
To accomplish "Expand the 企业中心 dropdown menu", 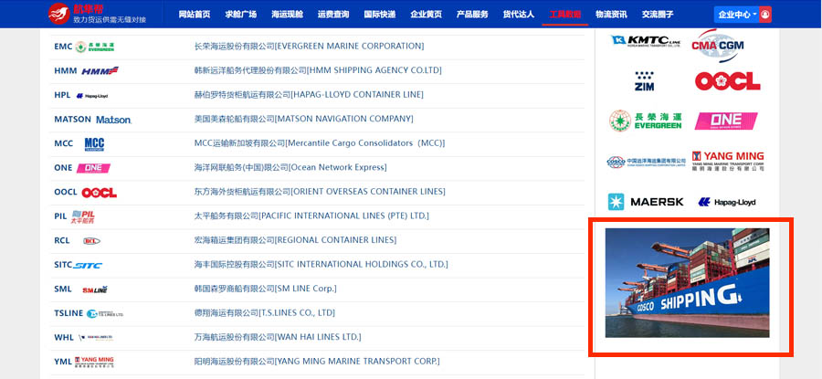I will coord(737,15).
